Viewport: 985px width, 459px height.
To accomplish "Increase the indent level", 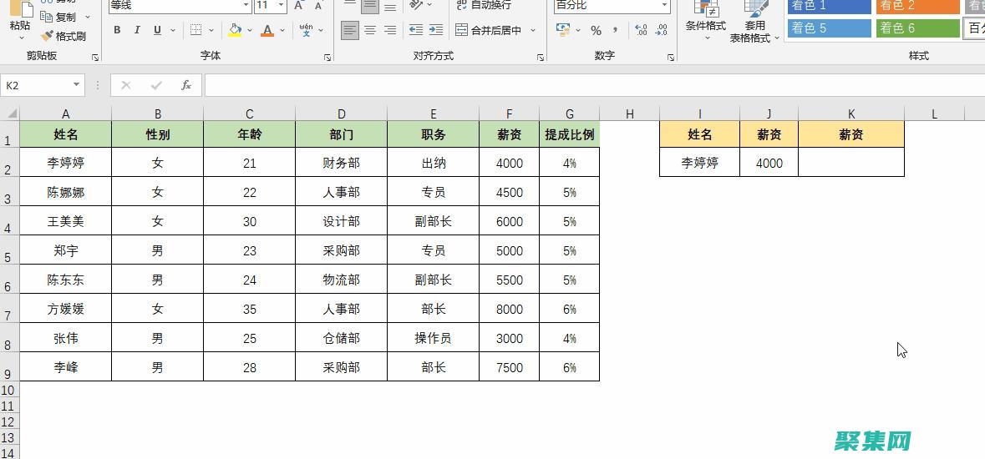I will 436,30.
